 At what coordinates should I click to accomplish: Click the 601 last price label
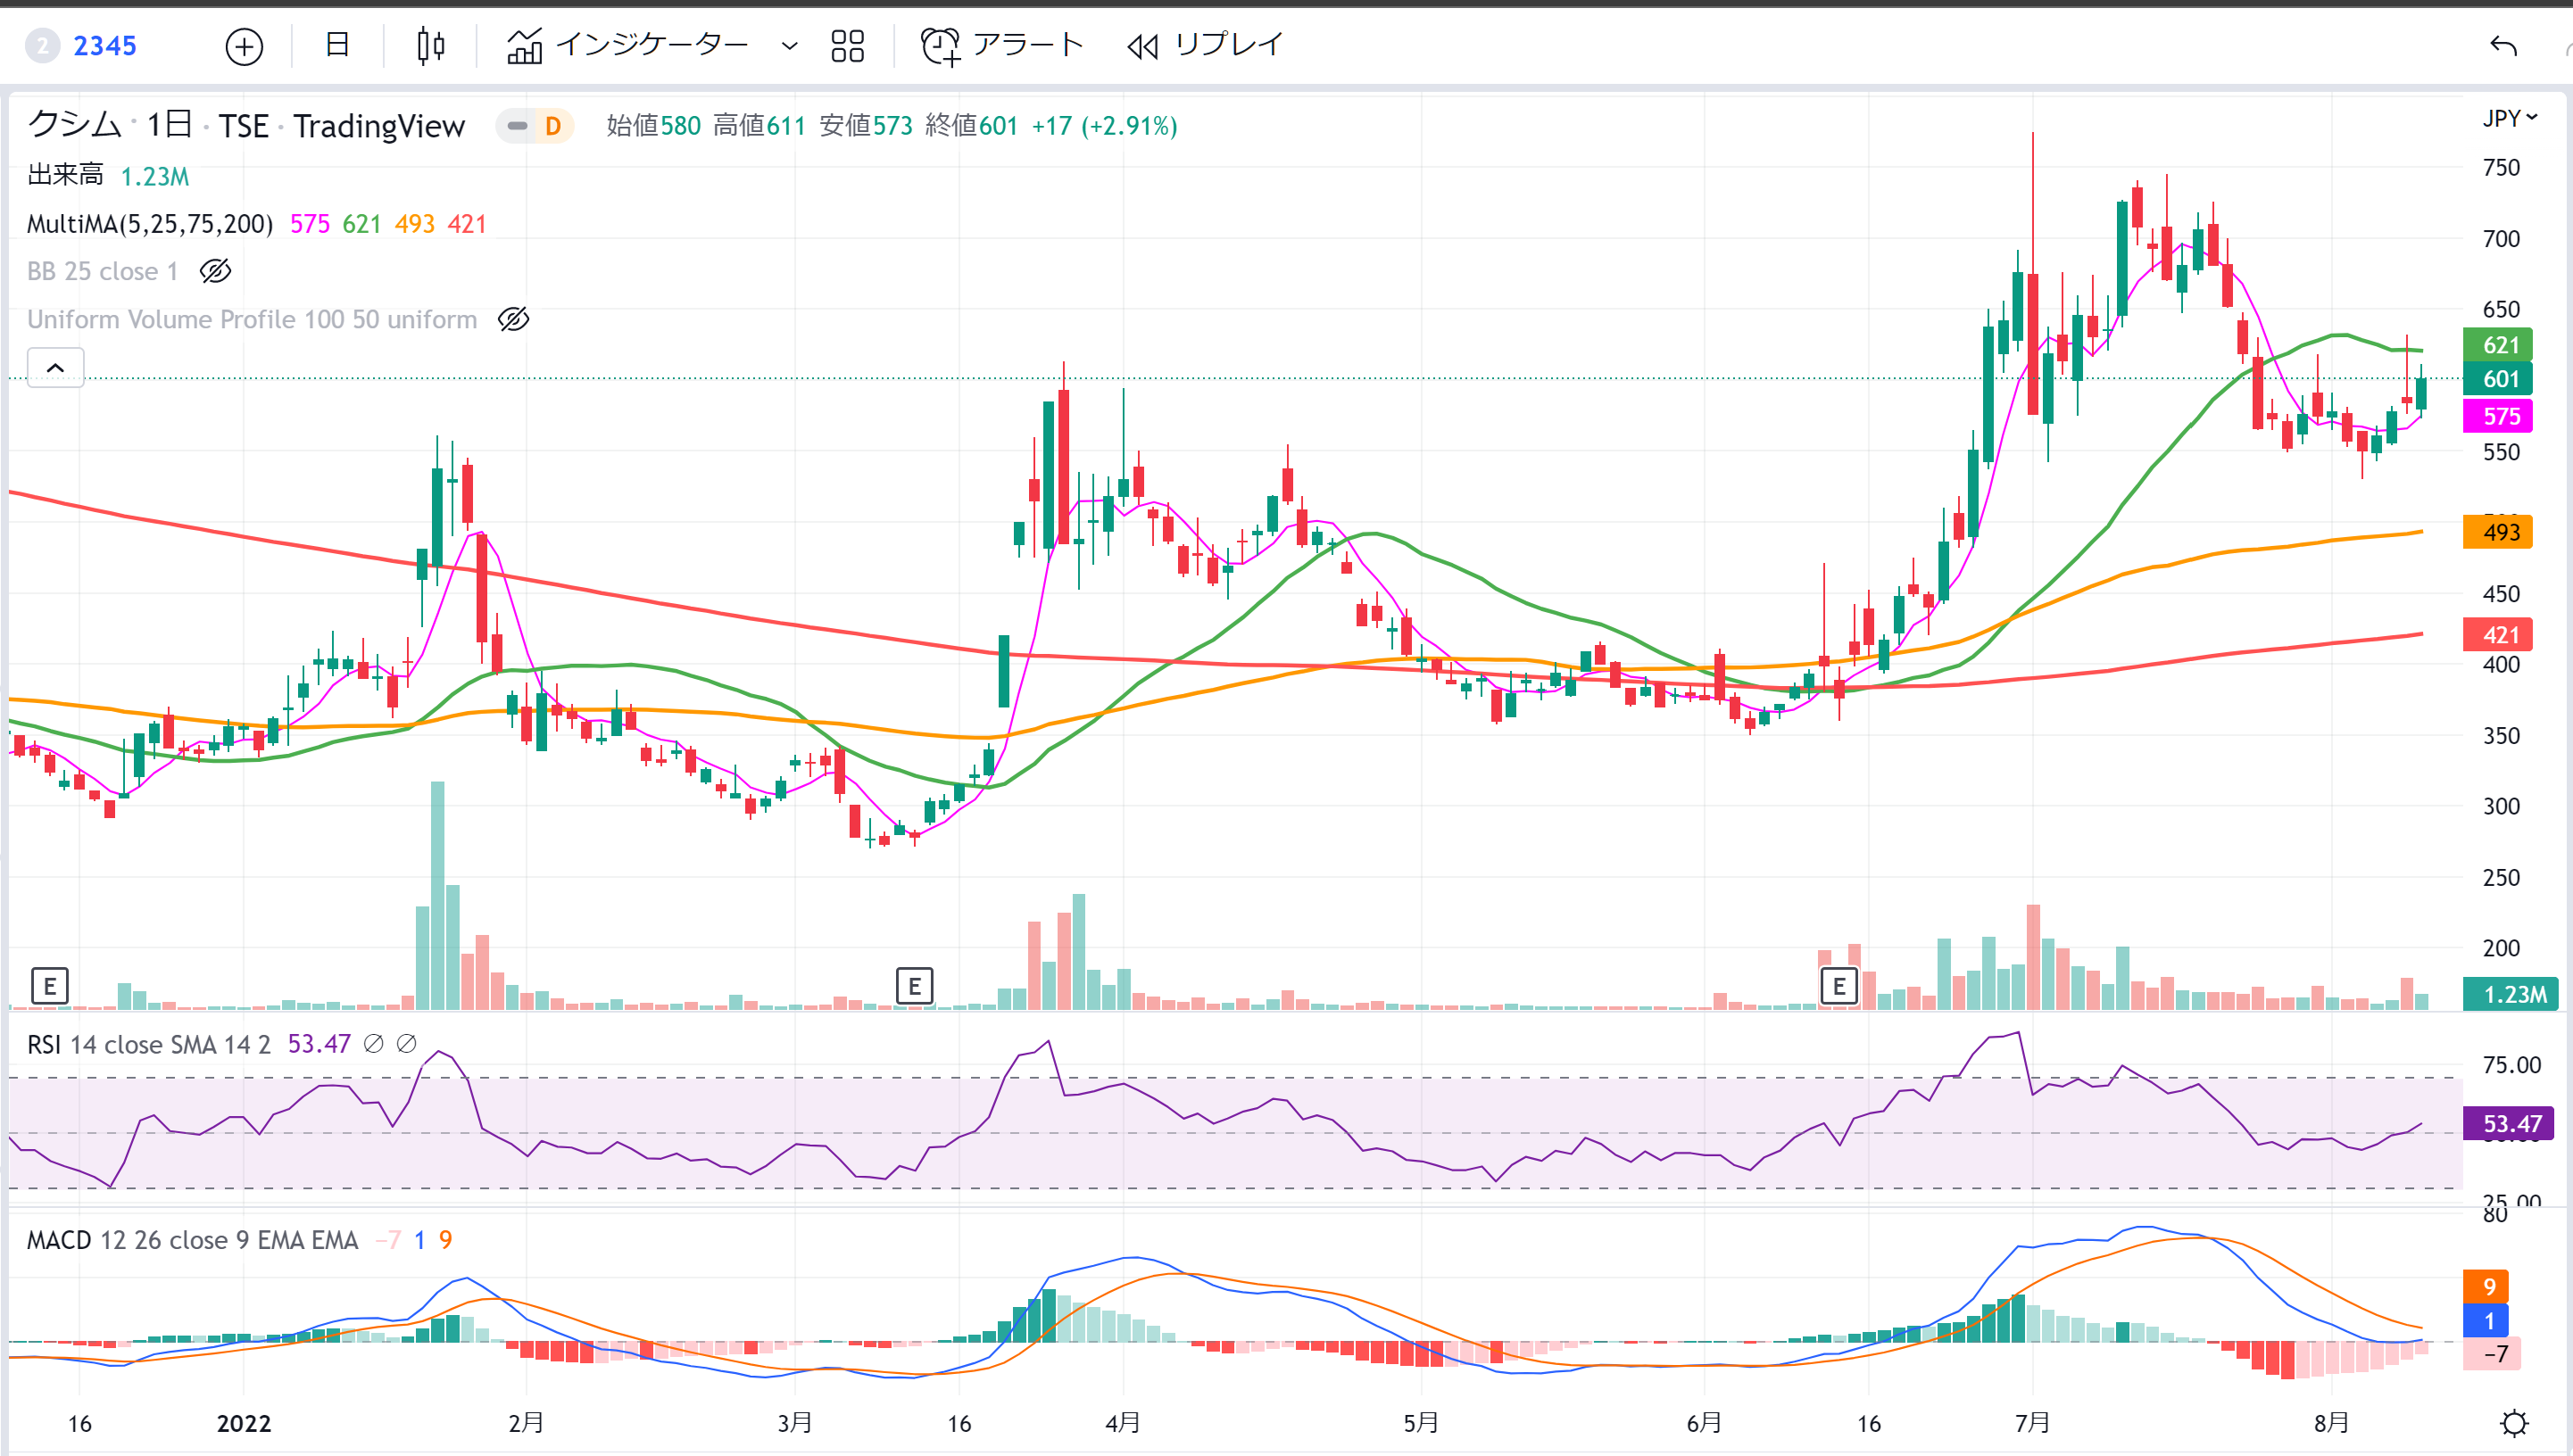(2498, 379)
